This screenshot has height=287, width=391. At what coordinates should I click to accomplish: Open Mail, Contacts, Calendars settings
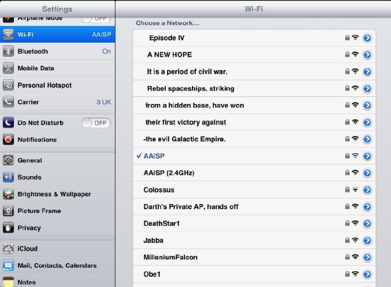[57, 265]
